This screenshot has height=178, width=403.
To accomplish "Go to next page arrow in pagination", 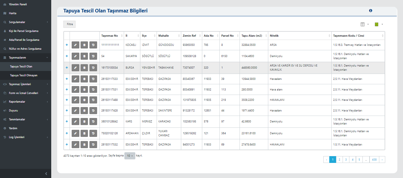I will [x=382, y=160].
